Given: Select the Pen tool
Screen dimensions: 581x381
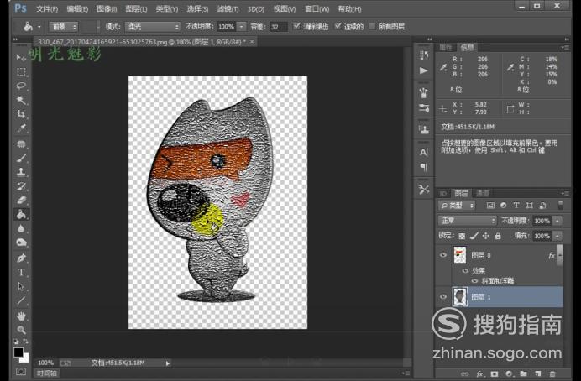Looking at the screenshot, I should tap(21, 258).
